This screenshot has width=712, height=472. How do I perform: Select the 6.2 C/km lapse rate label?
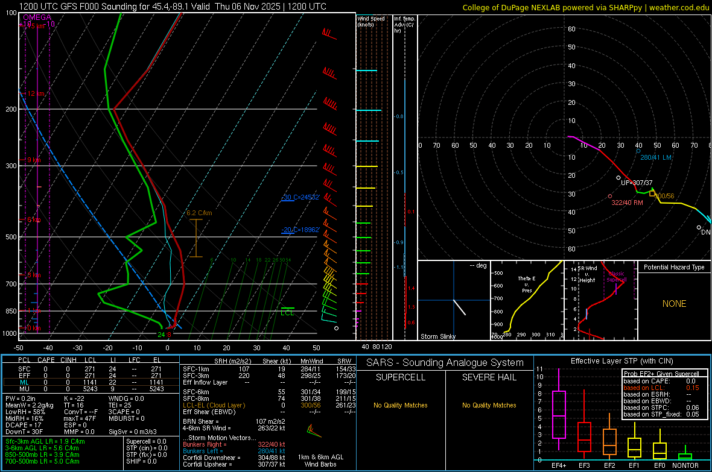(x=199, y=213)
